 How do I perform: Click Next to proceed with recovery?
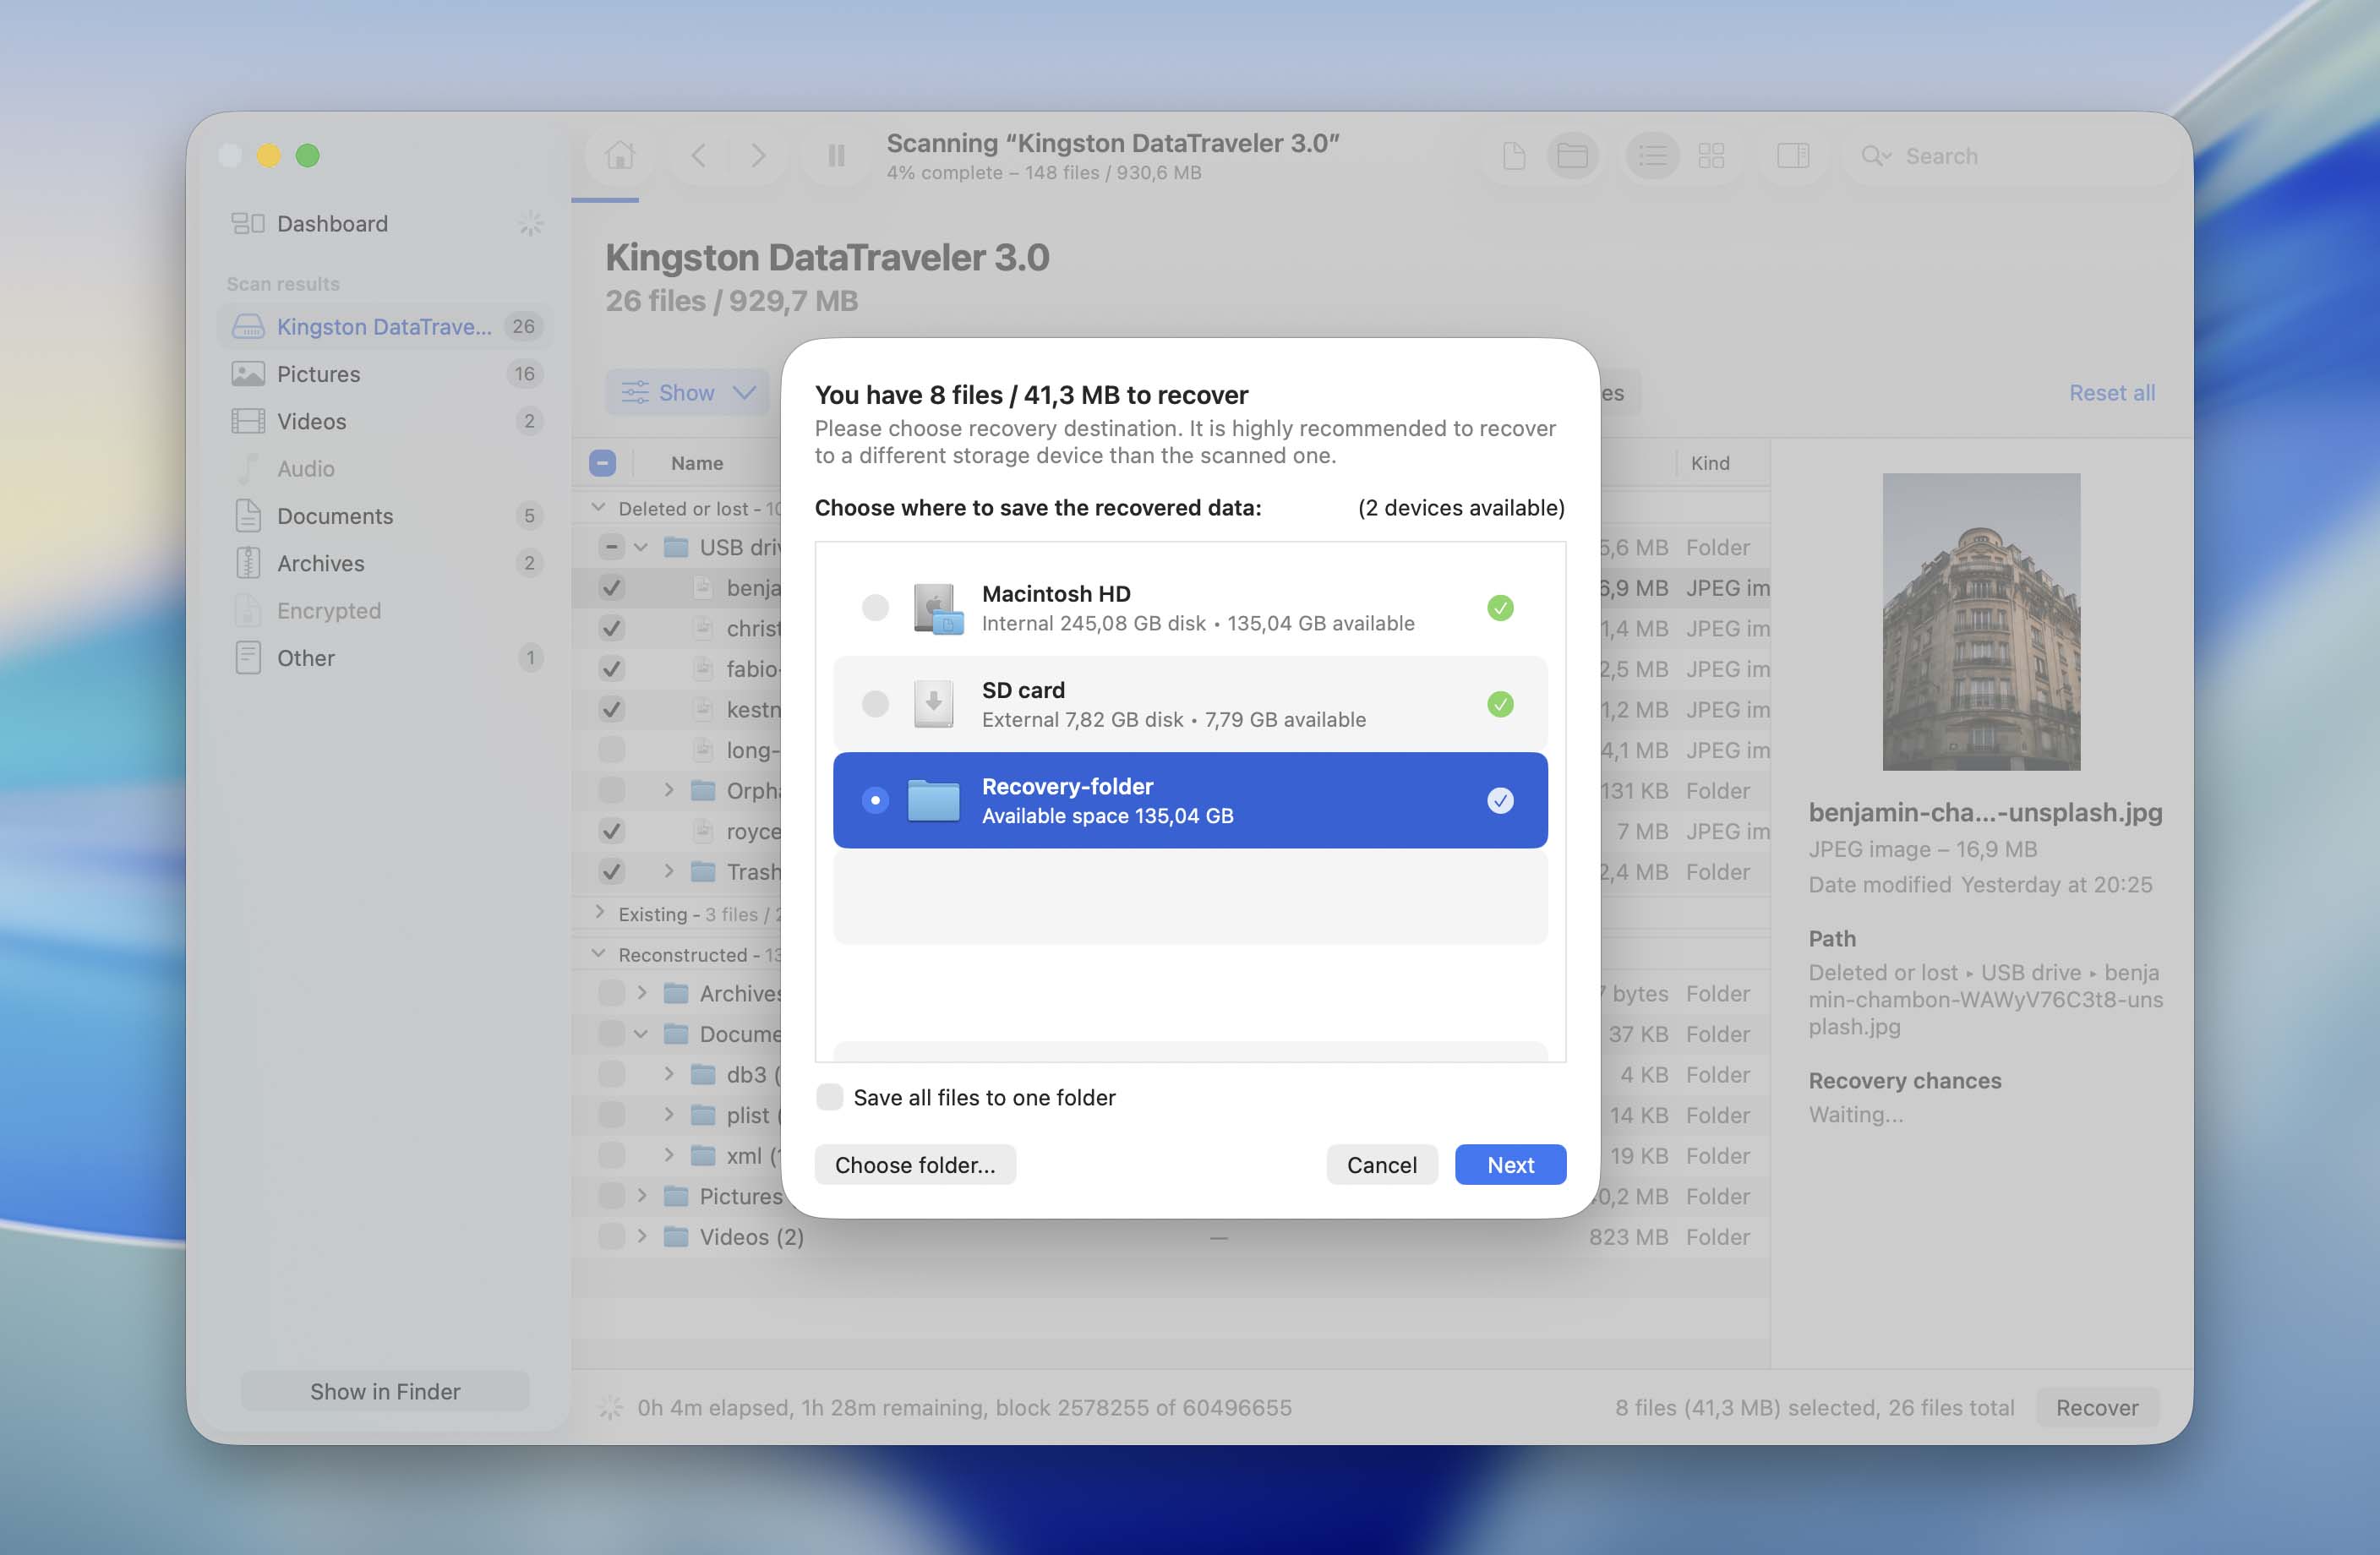[x=1510, y=1164]
